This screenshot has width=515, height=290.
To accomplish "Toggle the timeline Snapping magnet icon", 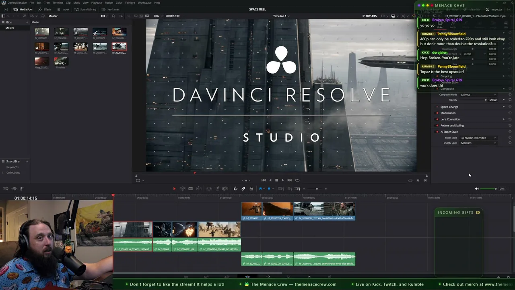I will tap(235, 188).
